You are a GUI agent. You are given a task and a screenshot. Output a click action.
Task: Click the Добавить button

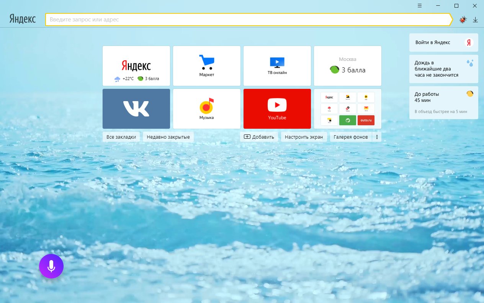tap(259, 137)
